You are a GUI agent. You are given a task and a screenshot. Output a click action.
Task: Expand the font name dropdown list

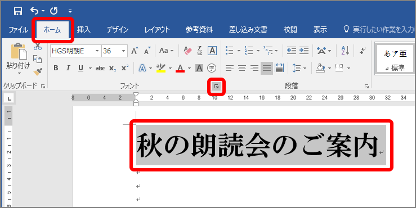tap(97, 51)
